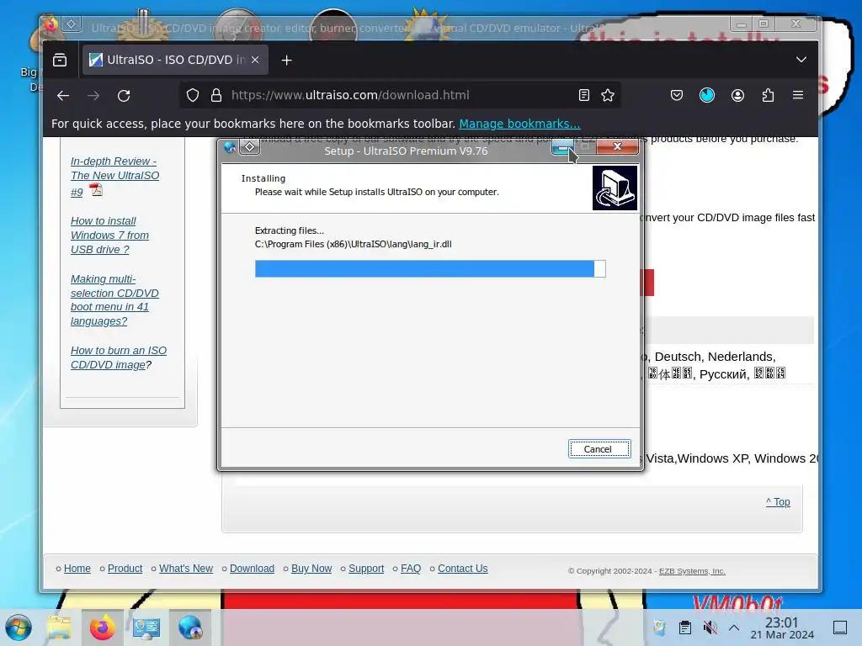The height and width of the screenshot is (646, 862).
Task: Click the blue circular extension icon
Action: (x=707, y=96)
